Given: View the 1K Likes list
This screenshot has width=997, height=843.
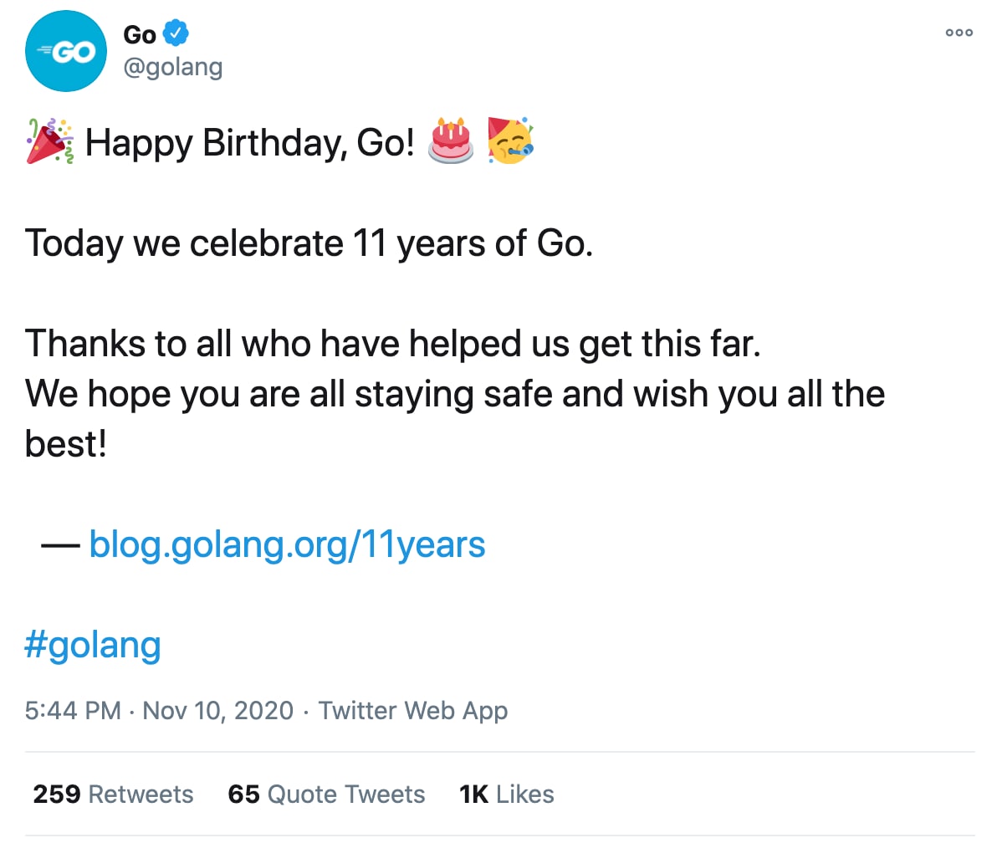Looking at the screenshot, I should (507, 794).
